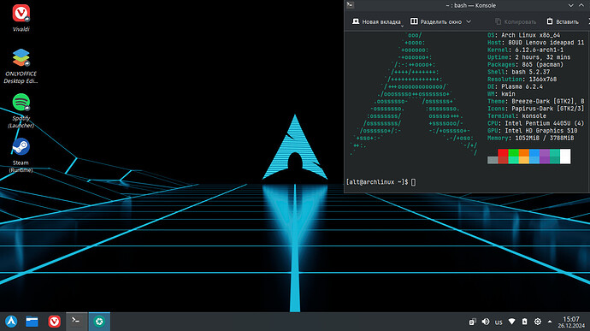The height and width of the screenshot is (331, 590).
Task: Open the volume control tray icon
Action: [486, 322]
